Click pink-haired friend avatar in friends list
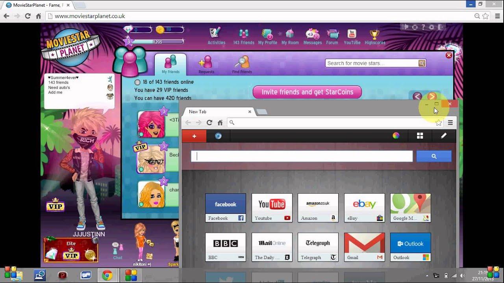Image resolution: width=504 pixels, height=283 pixels. (x=151, y=124)
